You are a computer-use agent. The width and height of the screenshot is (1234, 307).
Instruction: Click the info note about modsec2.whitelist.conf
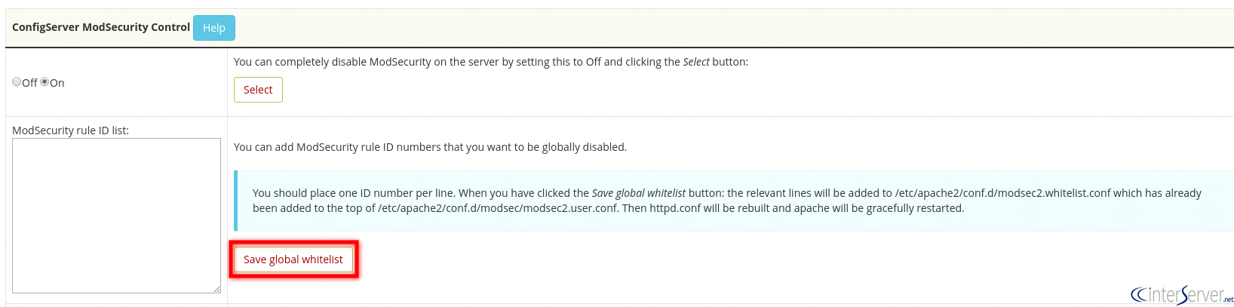[x=734, y=201]
